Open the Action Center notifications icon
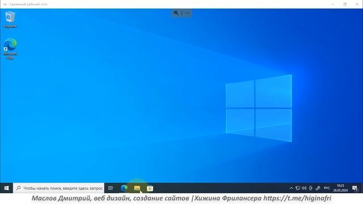Image resolution: width=363 pixels, height=204 pixels. pos(355,188)
